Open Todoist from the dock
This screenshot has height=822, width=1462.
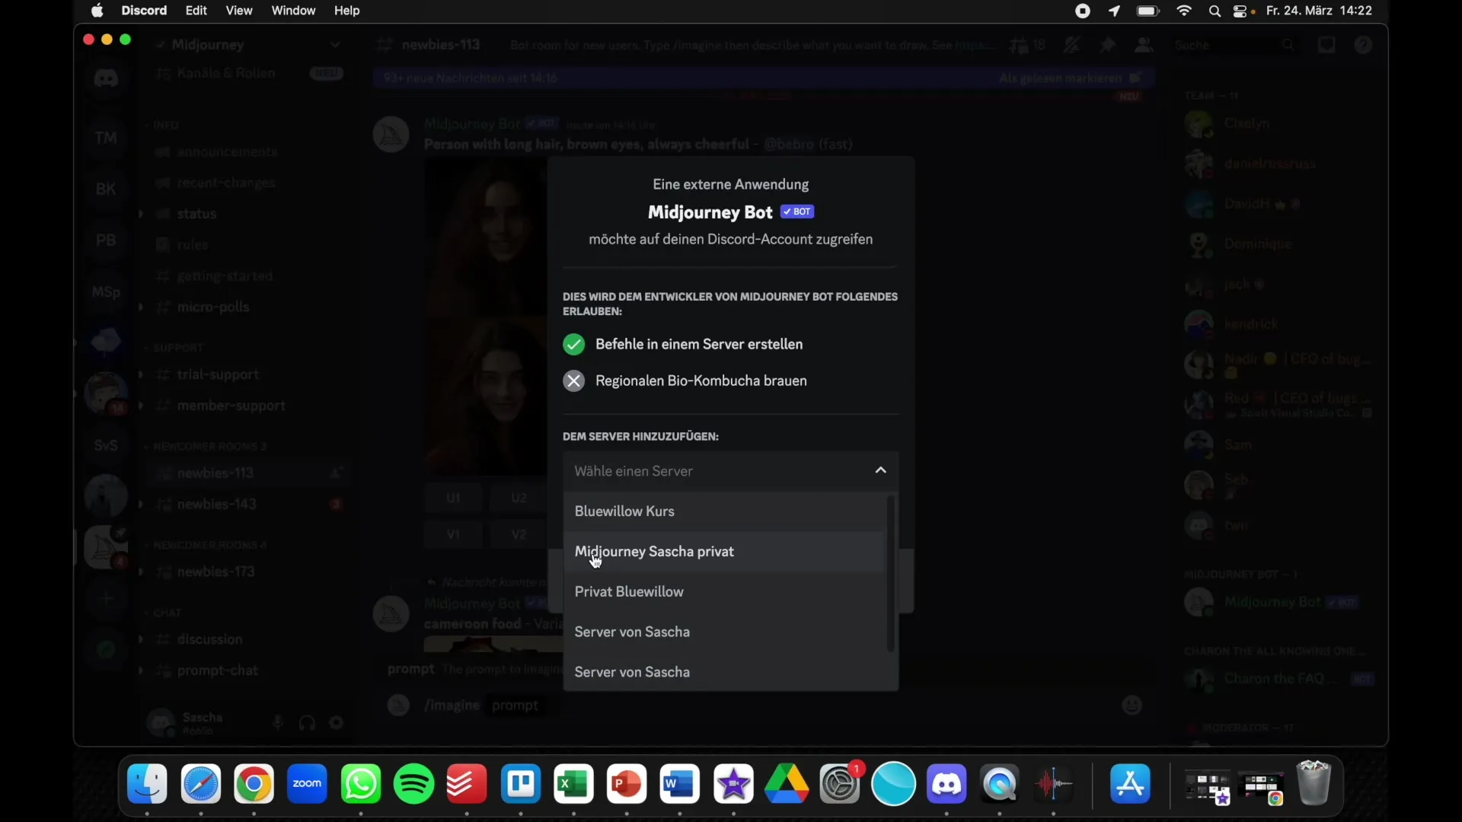pyautogui.click(x=467, y=784)
